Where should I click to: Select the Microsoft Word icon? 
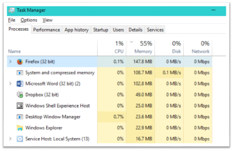point(20,84)
